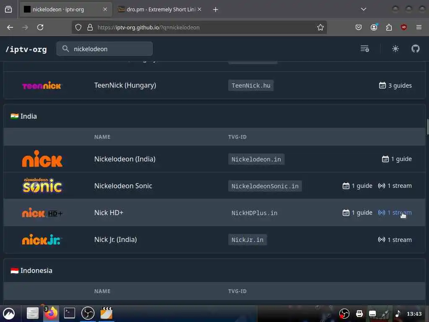Switch to Firefox in the taskbar
429x322 pixels.
point(51,313)
